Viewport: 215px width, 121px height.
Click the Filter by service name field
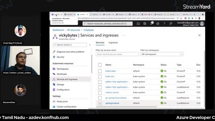click(117, 54)
